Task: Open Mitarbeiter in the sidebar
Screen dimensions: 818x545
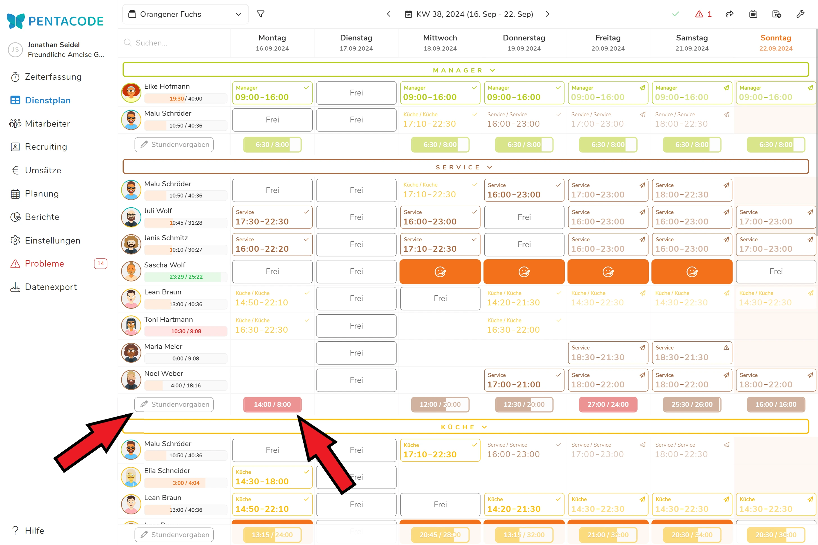Action: pyautogui.click(x=47, y=124)
